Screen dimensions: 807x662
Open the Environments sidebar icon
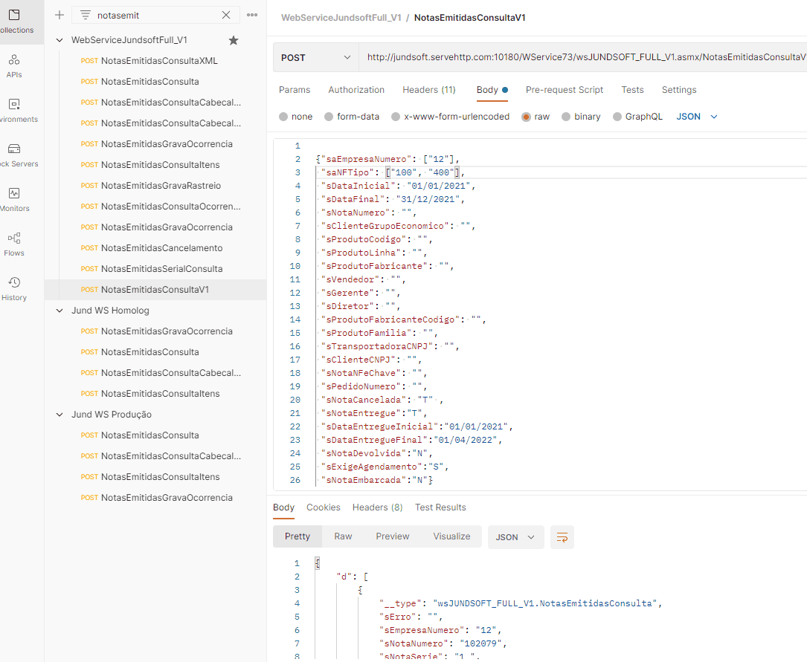[x=14, y=110]
